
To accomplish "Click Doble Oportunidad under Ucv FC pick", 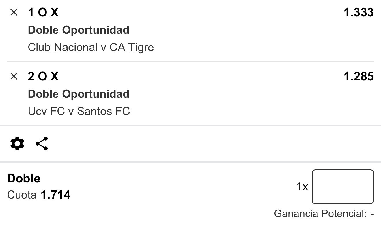I will 79,94.
